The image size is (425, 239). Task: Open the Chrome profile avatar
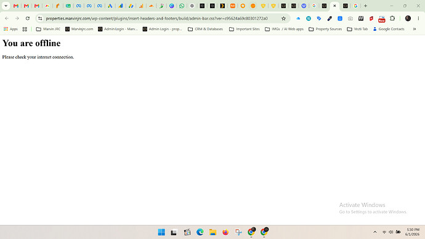pyautogui.click(x=408, y=18)
